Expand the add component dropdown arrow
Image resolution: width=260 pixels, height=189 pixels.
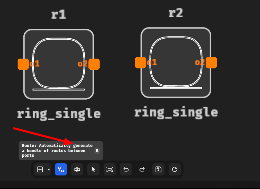(48, 169)
